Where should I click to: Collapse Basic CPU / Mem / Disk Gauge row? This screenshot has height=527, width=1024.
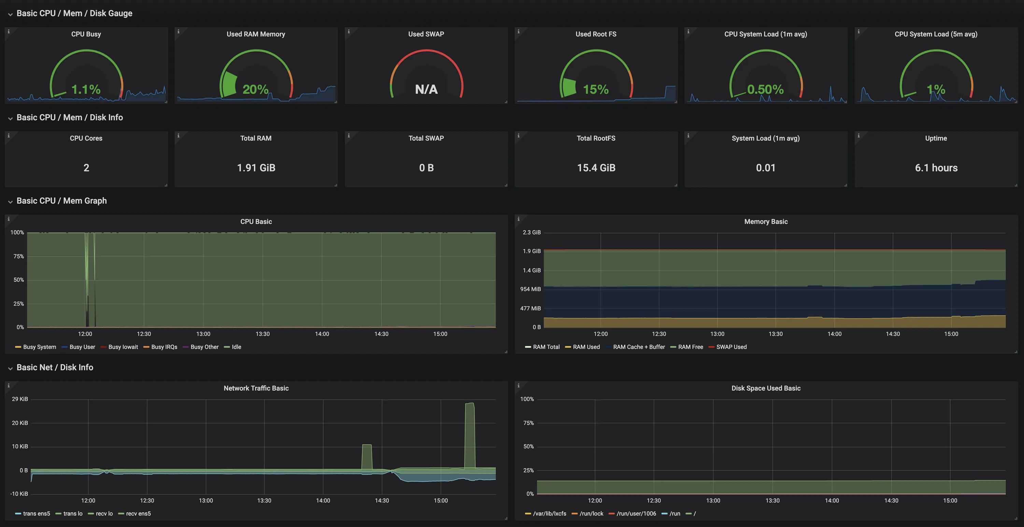[x=10, y=14]
